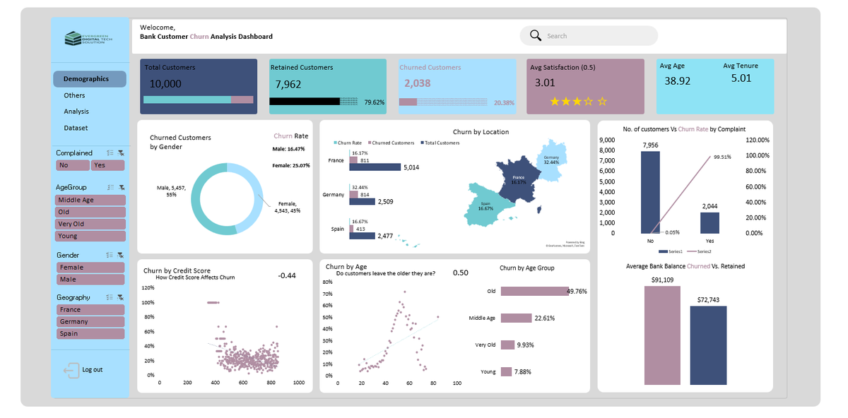848x418 pixels.
Task: Clear filter on the Gender slicer
Action: point(121,255)
